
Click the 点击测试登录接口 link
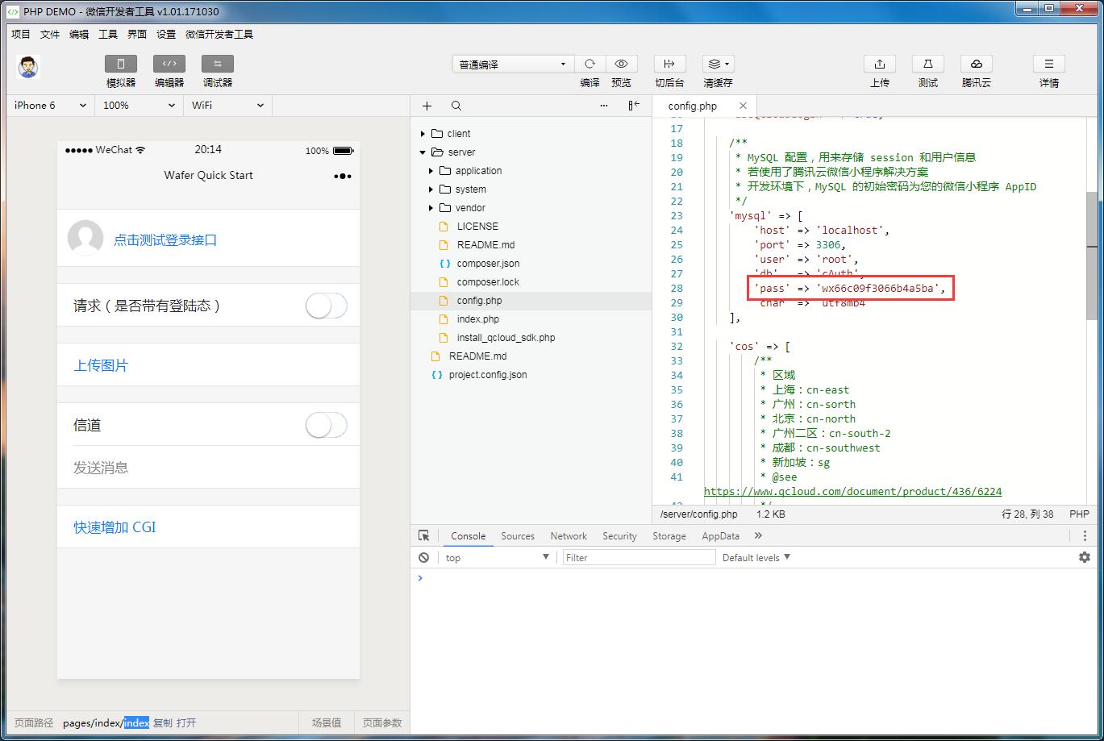click(x=165, y=239)
